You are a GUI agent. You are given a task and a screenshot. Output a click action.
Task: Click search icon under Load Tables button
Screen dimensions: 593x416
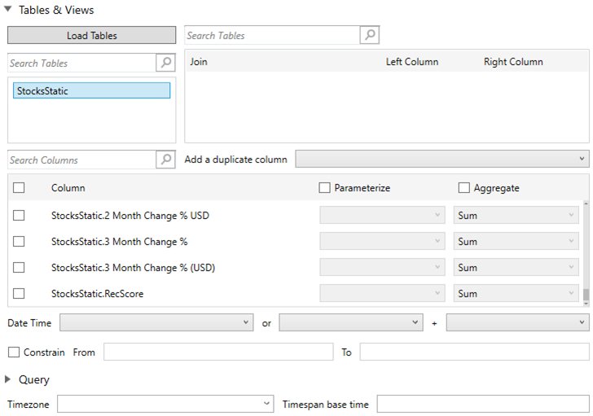165,63
